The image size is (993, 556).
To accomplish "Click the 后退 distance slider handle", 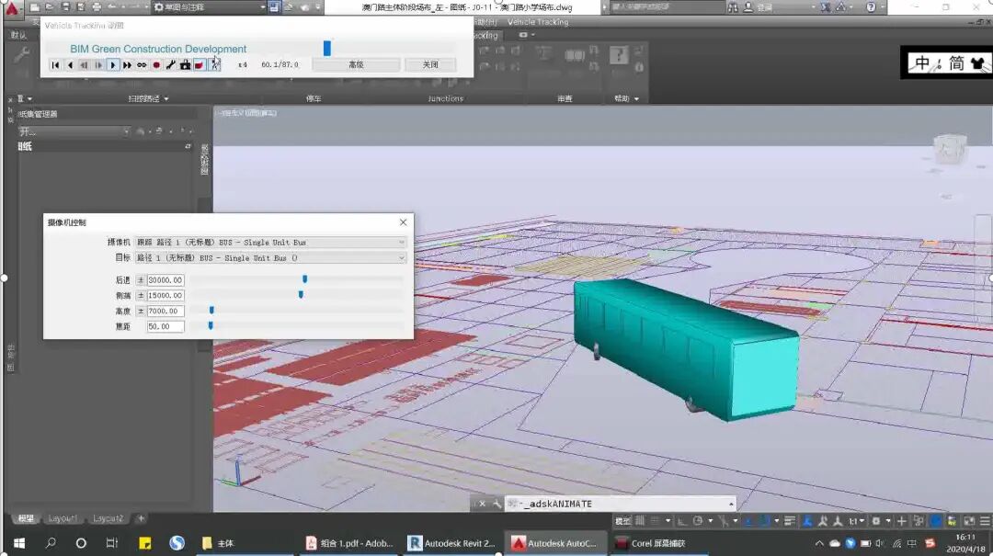I will tap(304, 279).
